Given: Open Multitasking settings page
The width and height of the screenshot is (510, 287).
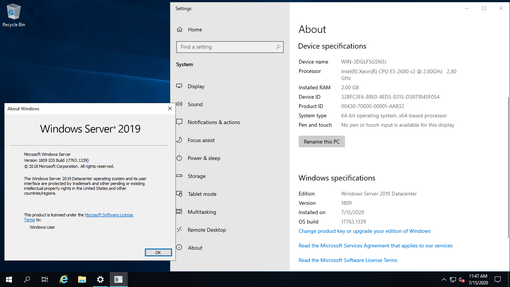Looking at the screenshot, I should tap(202, 212).
